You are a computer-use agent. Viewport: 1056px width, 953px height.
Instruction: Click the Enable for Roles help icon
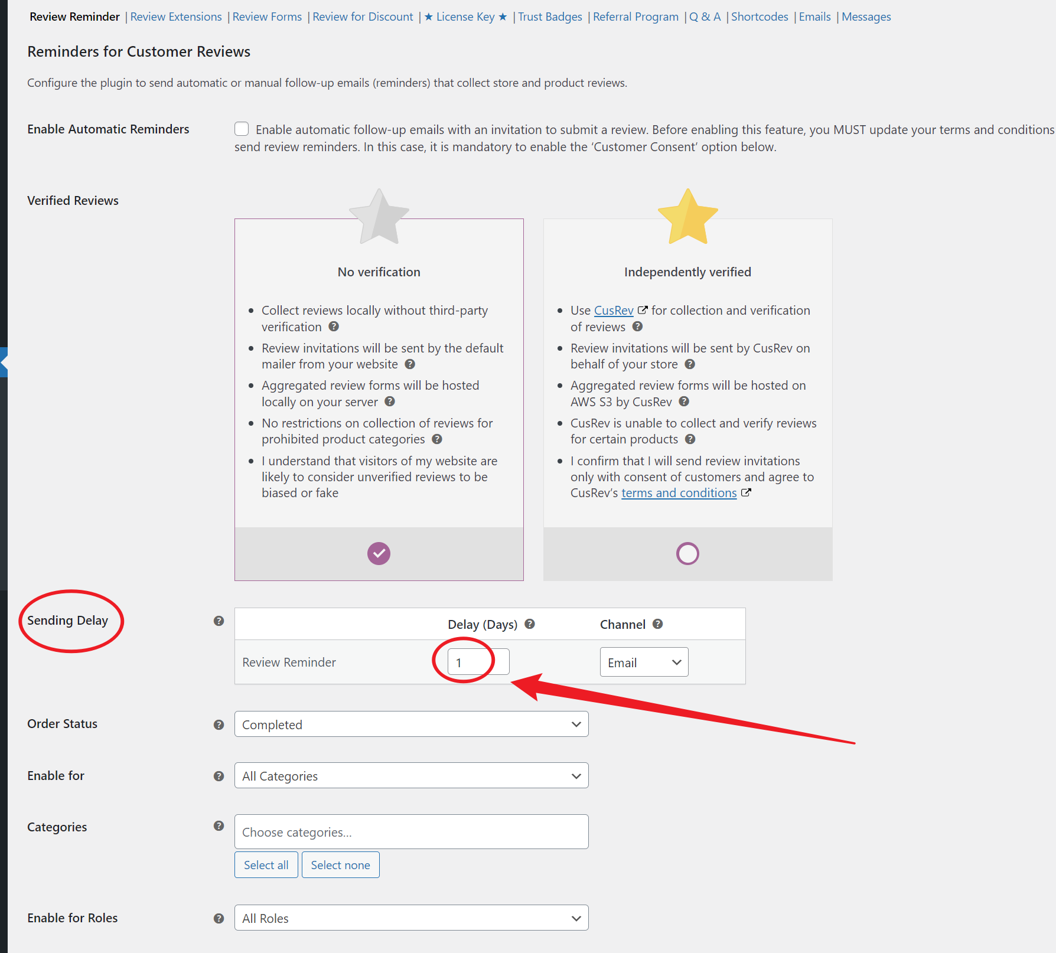[219, 918]
